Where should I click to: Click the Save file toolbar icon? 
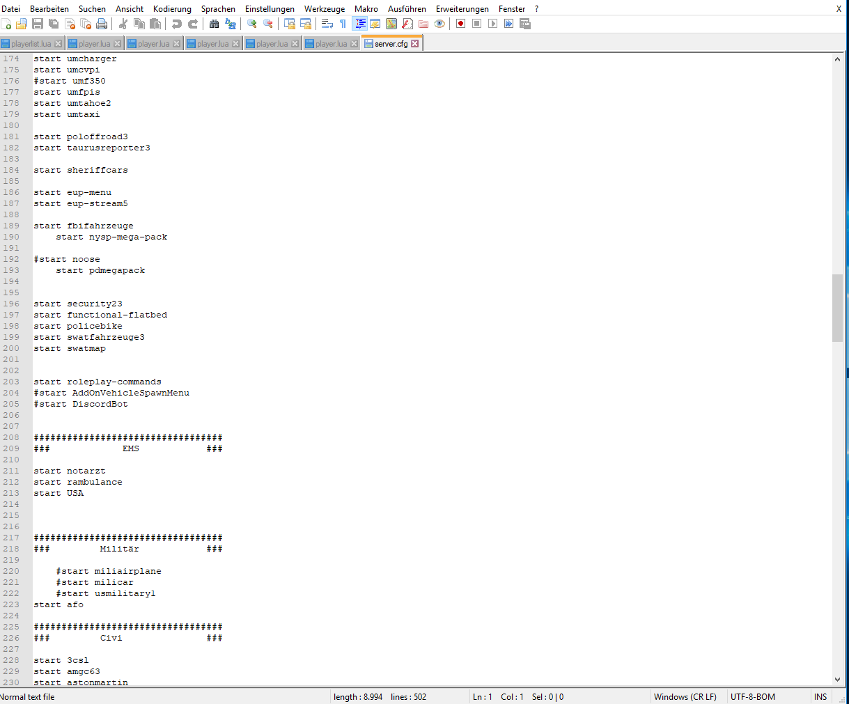tap(38, 24)
